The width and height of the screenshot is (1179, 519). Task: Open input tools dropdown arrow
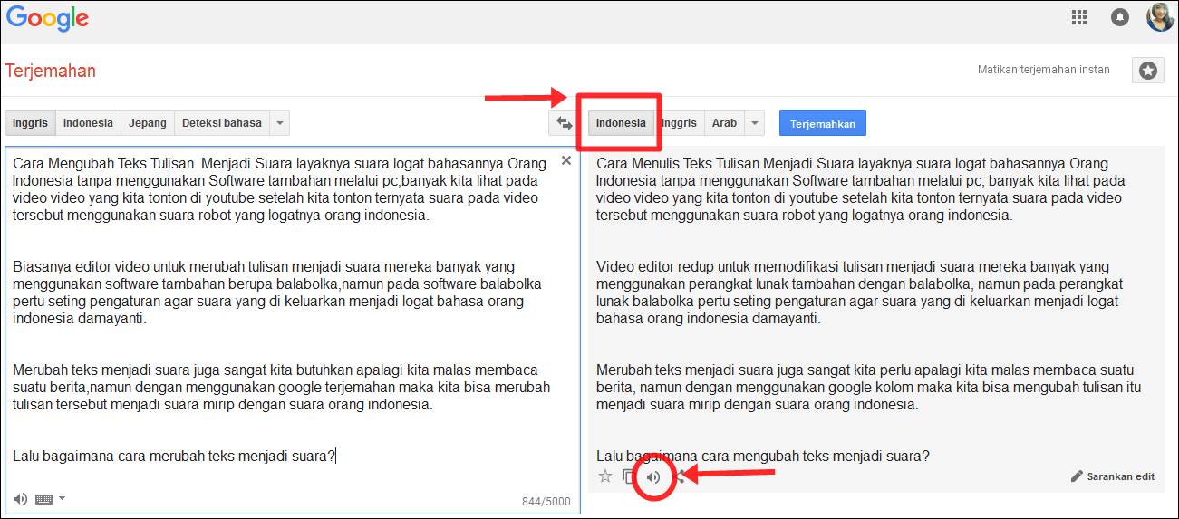[62, 498]
